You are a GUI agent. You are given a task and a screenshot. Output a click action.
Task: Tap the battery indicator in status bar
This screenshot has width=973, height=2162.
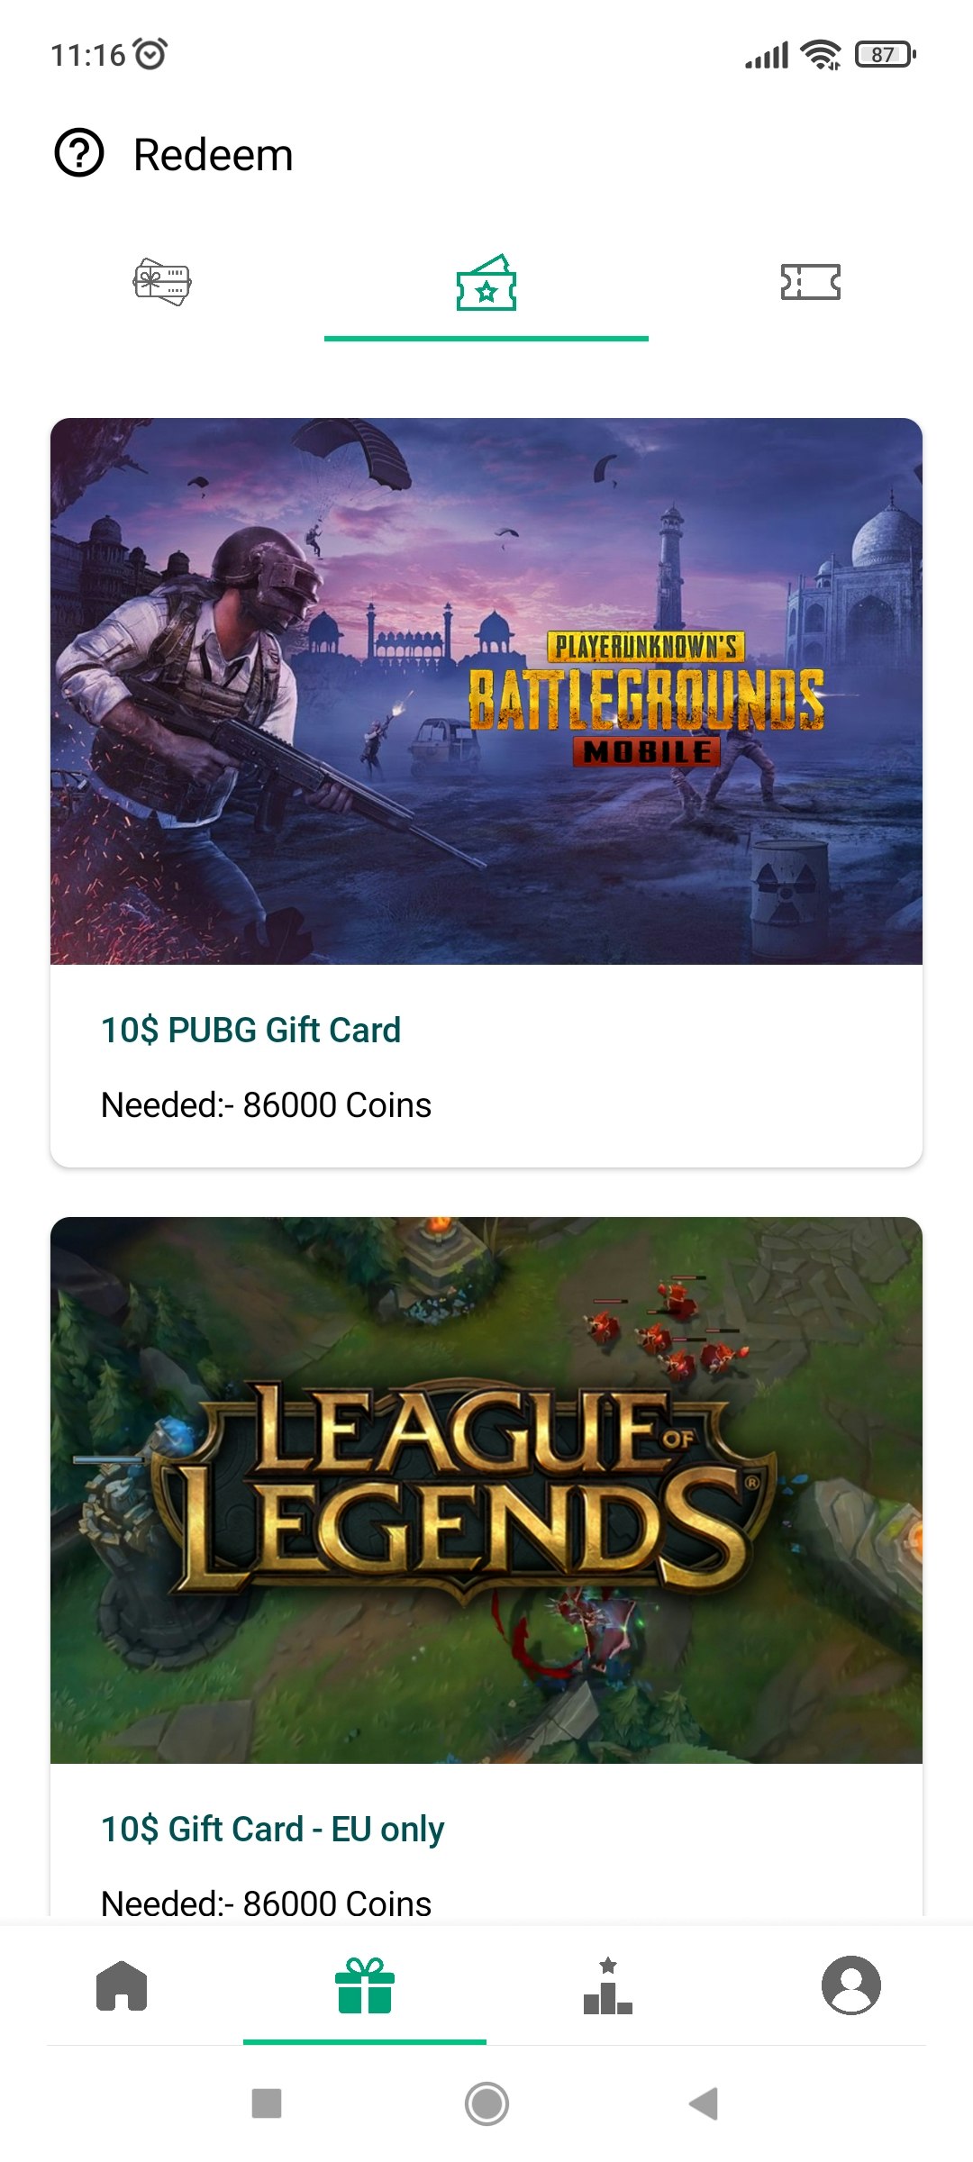[x=885, y=54]
